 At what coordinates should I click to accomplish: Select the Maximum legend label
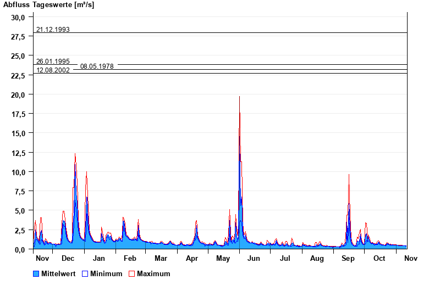point(153,273)
